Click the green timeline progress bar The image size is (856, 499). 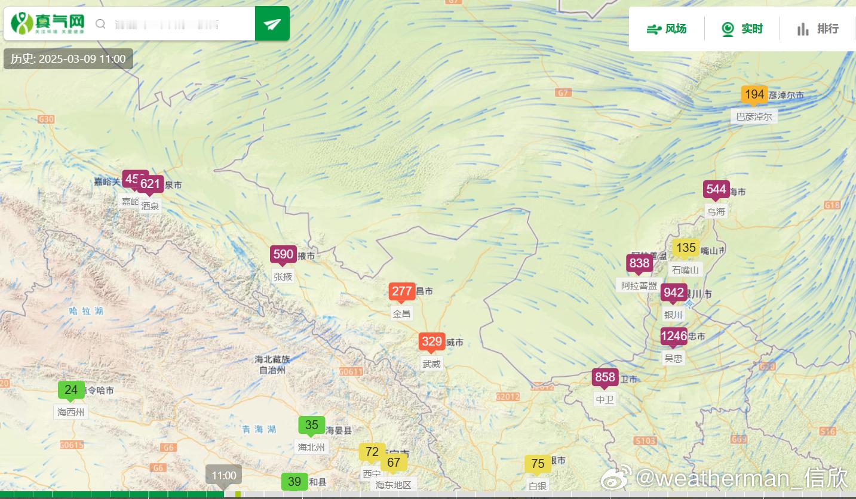click(112, 495)
